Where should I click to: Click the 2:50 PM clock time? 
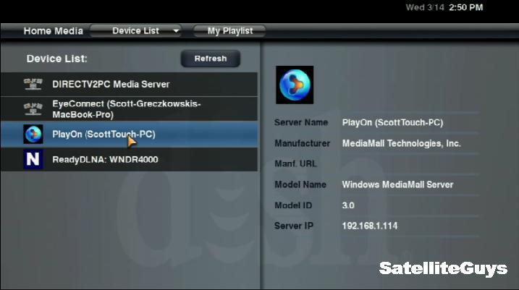(x=465, y=7)
